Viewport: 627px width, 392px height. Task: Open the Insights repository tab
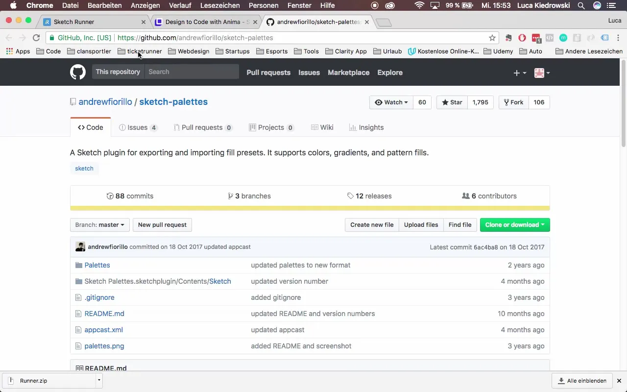click(x=366, y=127)
